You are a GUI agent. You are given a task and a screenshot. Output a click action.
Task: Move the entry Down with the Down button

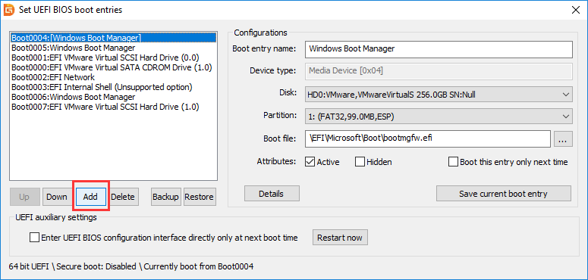57,197
